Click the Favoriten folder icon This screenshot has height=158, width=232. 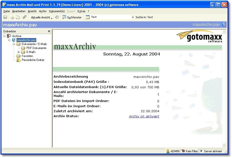(x=18, y=56)
